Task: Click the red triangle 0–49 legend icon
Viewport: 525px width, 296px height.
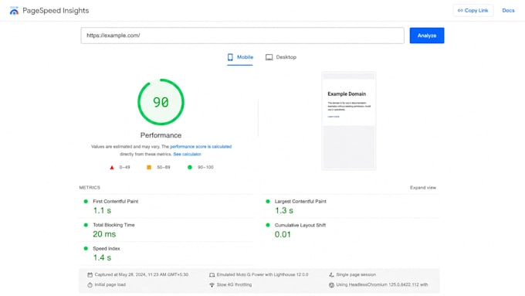Action: [x=112, y=167]
